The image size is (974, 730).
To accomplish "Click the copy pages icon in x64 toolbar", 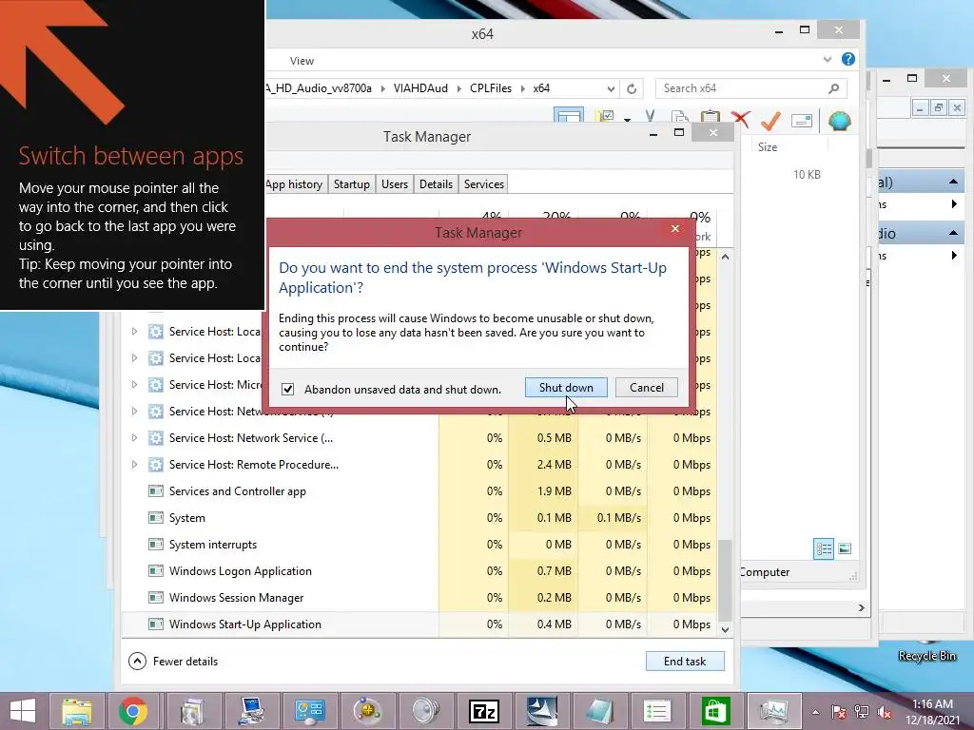I will point(680,117).
